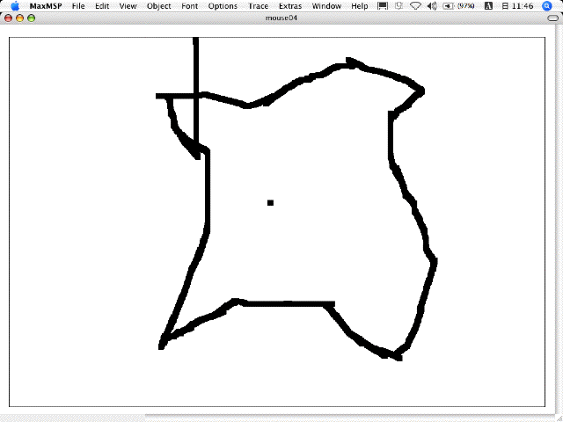Image resolution: width=563 pixels, height=422 pixels.
Task: Click the toolbar toggle pill in title bar
Action: tap(553, 18)
